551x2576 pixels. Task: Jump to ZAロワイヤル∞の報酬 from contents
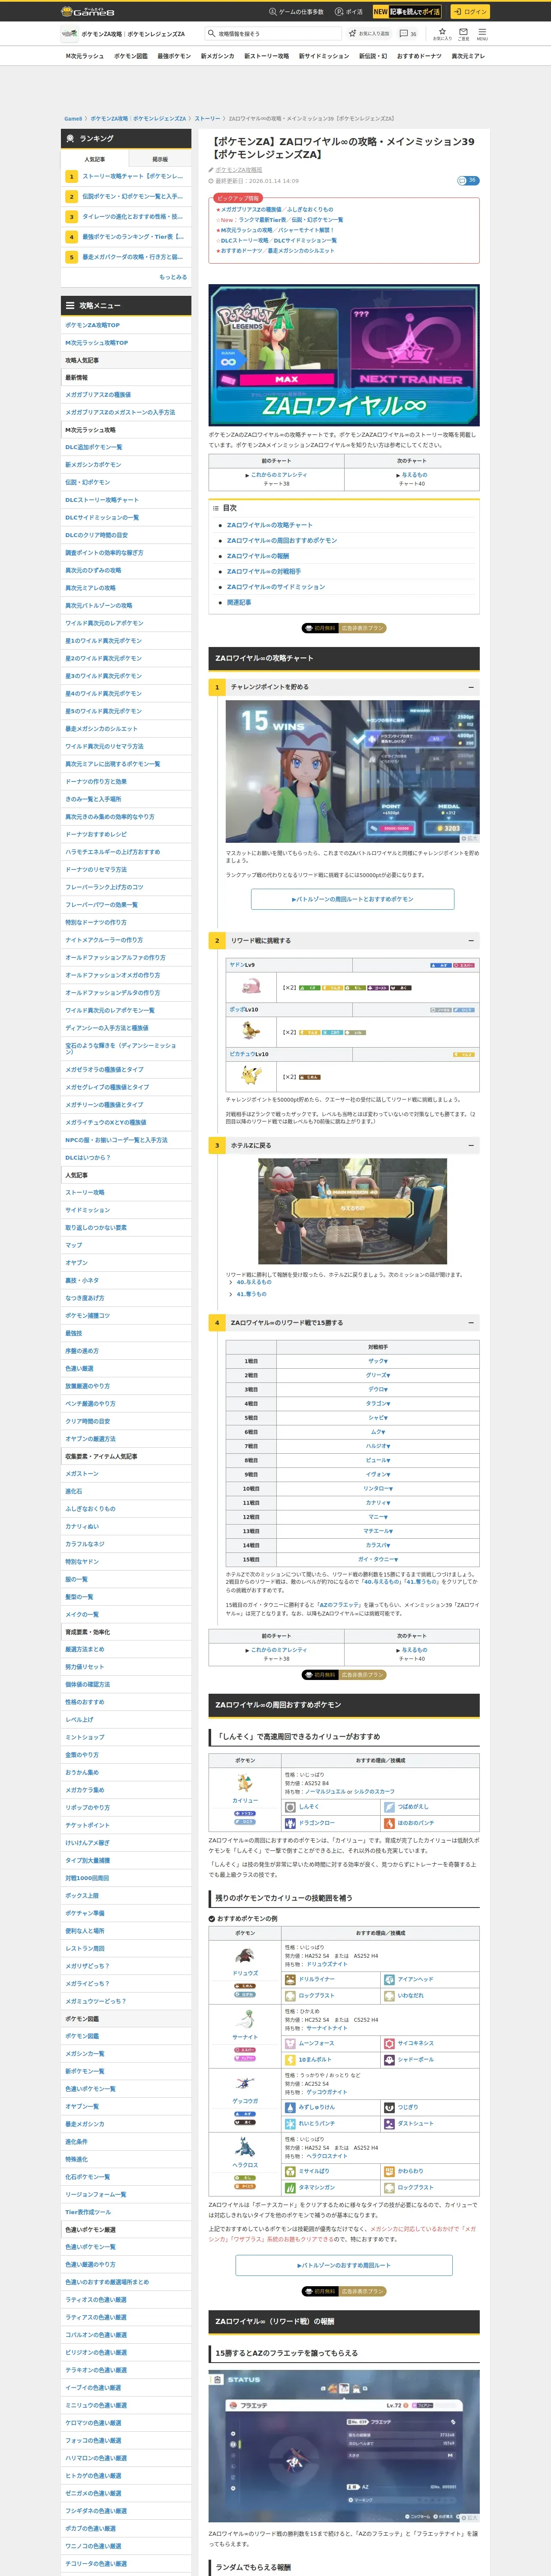258,556
